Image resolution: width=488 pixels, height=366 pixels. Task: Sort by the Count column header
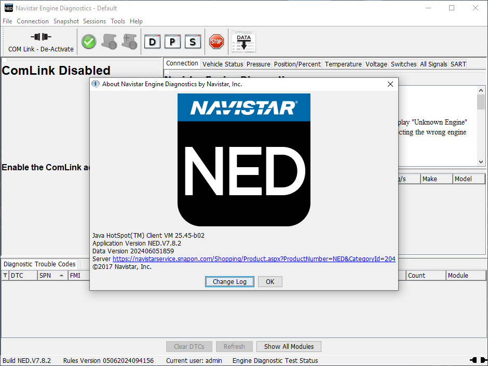426,276
